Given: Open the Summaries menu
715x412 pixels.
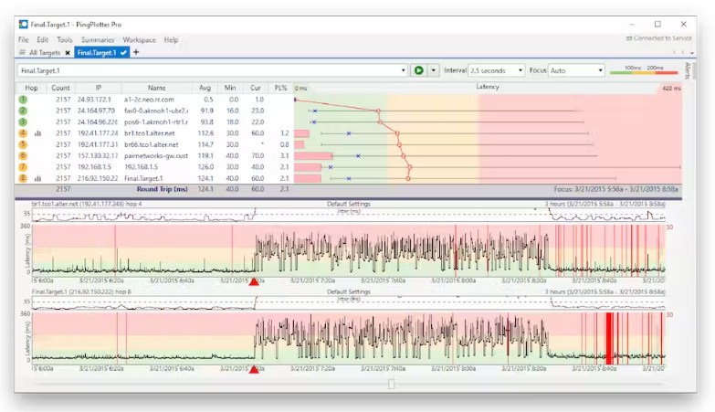Looking at the screenshot, I should [x=98, y=40].
